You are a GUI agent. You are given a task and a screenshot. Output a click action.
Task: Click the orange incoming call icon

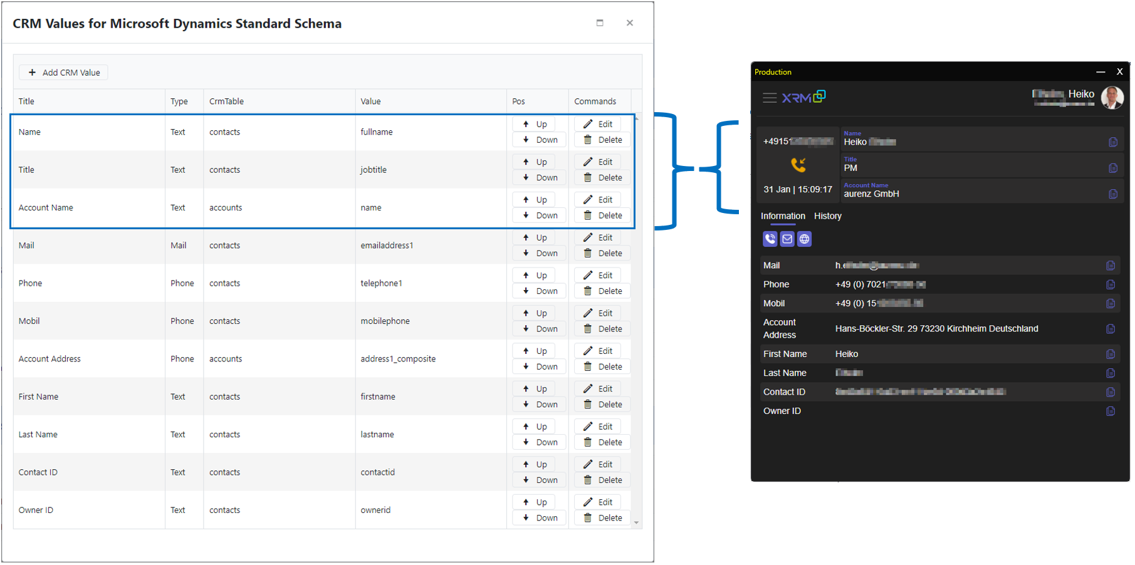coord(798,165)
